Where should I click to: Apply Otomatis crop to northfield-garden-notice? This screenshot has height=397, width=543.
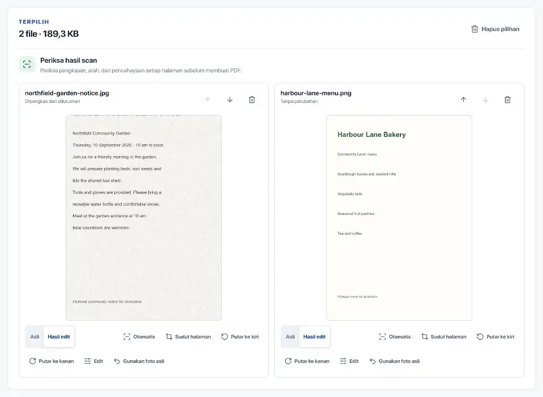(139, 337)
